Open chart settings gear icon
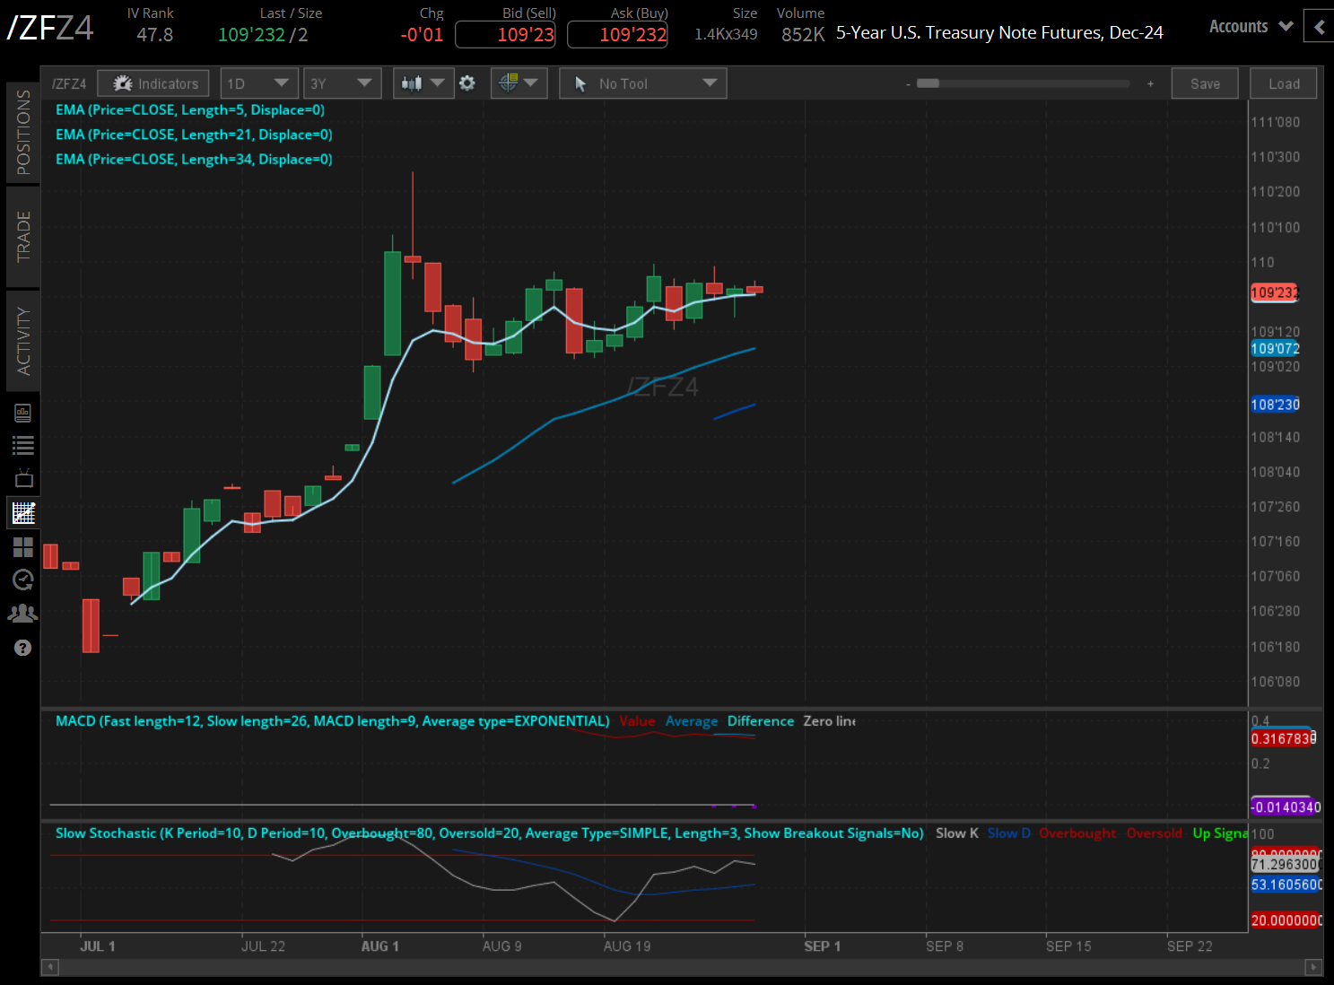 pos(467,83)
